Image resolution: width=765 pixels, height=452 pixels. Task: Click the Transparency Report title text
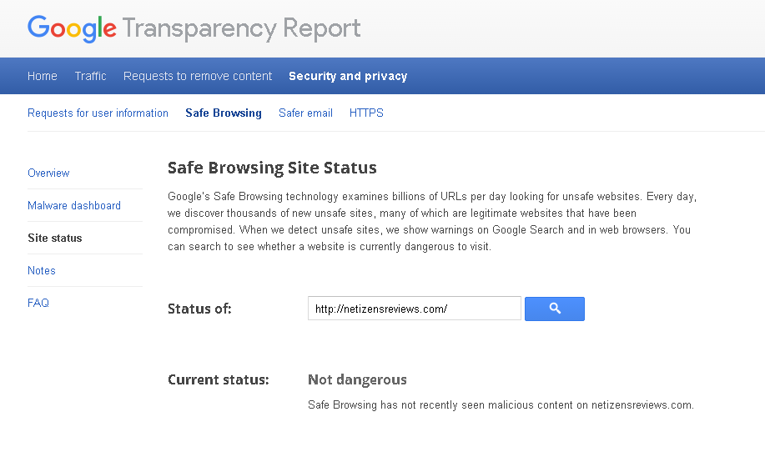(242, 28)
